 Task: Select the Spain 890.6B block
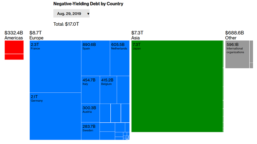(x=96, y=58)
